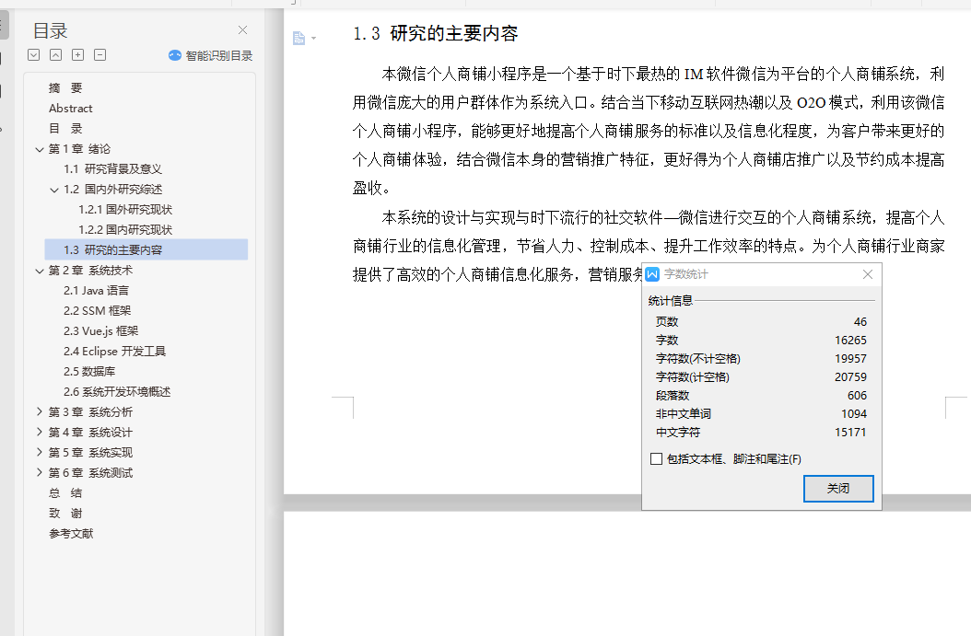
Task: Expand the 第6章 系统测试 chapter
Action: coord(38,472)
